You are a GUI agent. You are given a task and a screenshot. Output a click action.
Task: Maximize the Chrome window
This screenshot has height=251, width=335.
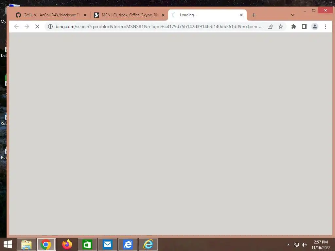coord(314,10)
